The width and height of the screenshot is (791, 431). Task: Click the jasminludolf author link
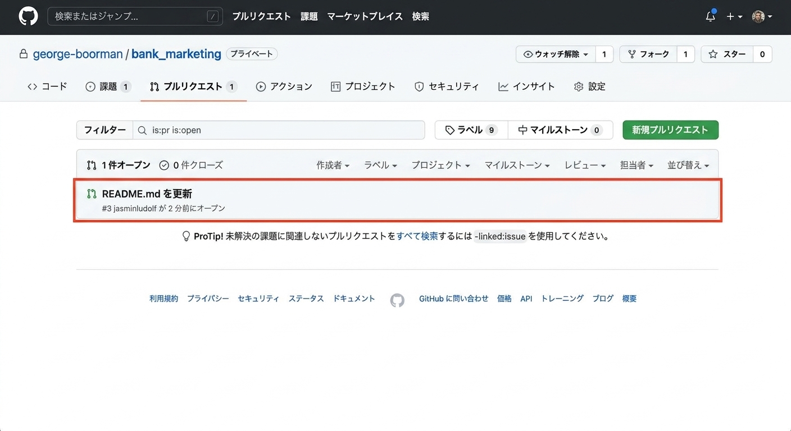point(135,208)
